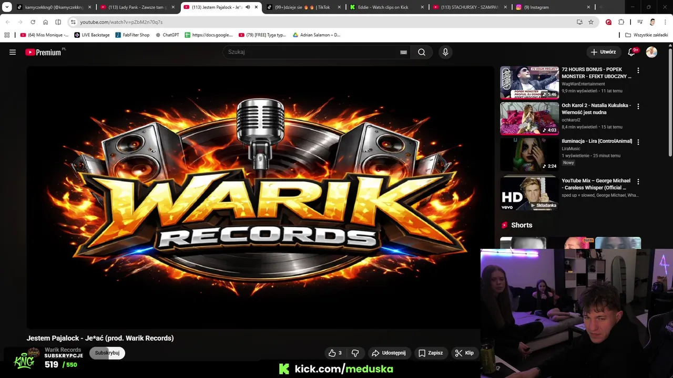Open Wszystkie zakładki bookmarks folder

point(647,35)
